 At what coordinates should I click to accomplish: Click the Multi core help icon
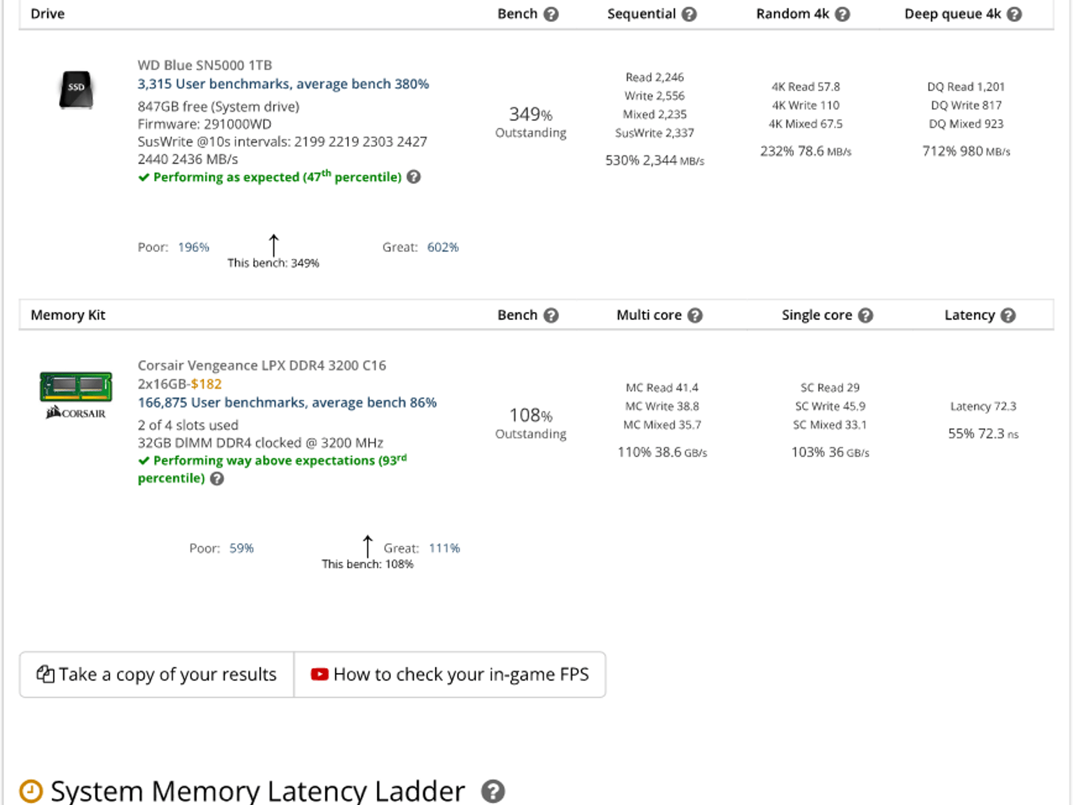pos(695,316)
